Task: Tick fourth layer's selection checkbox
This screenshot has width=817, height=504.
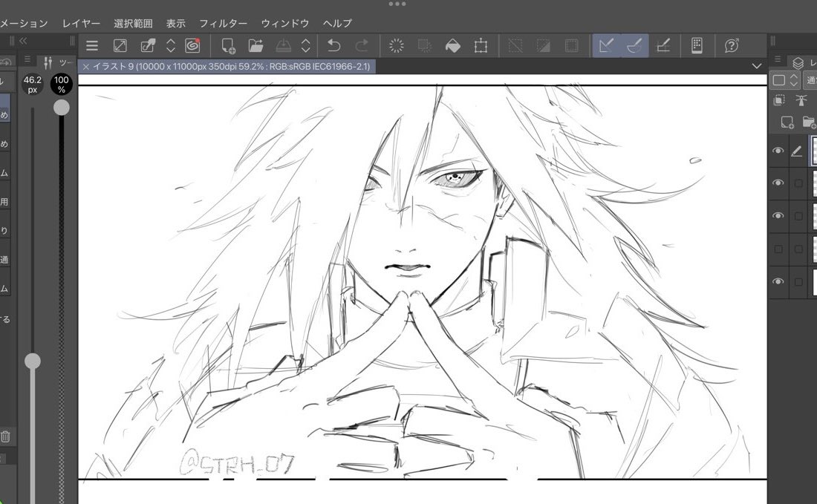Action: click(798, 249)
